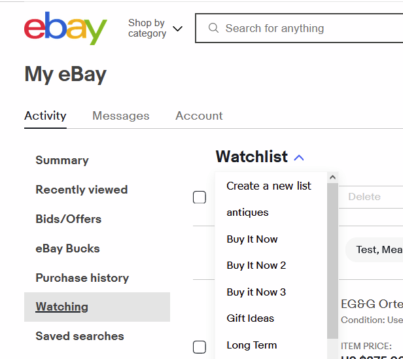Open Saved searches in sidebar

pos(80,336)
